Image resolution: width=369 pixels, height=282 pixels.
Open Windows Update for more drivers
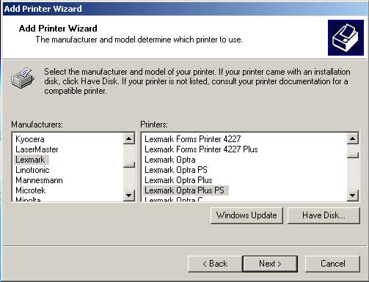pyautogui.click(x=246, y=215)
